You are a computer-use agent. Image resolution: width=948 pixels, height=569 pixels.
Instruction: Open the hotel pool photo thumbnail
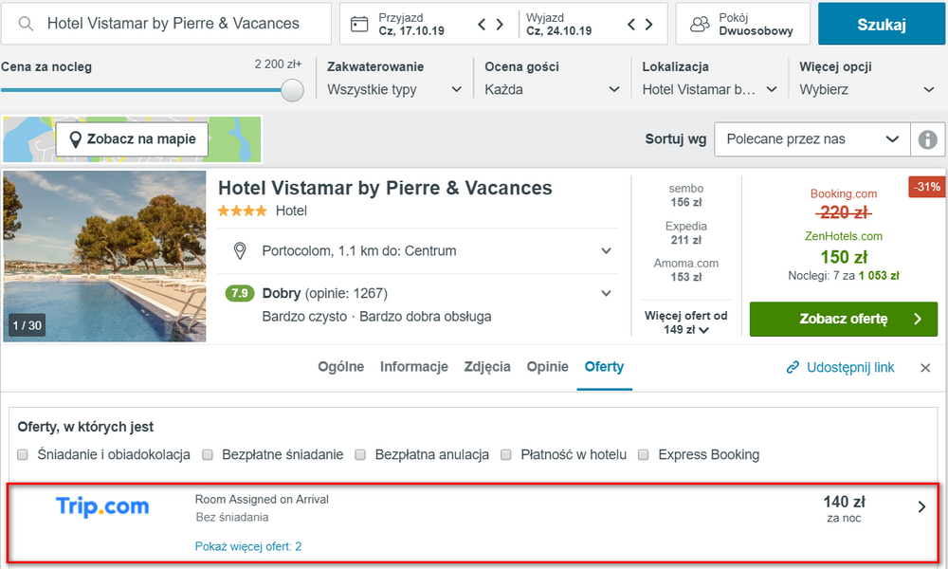[104, 256]
